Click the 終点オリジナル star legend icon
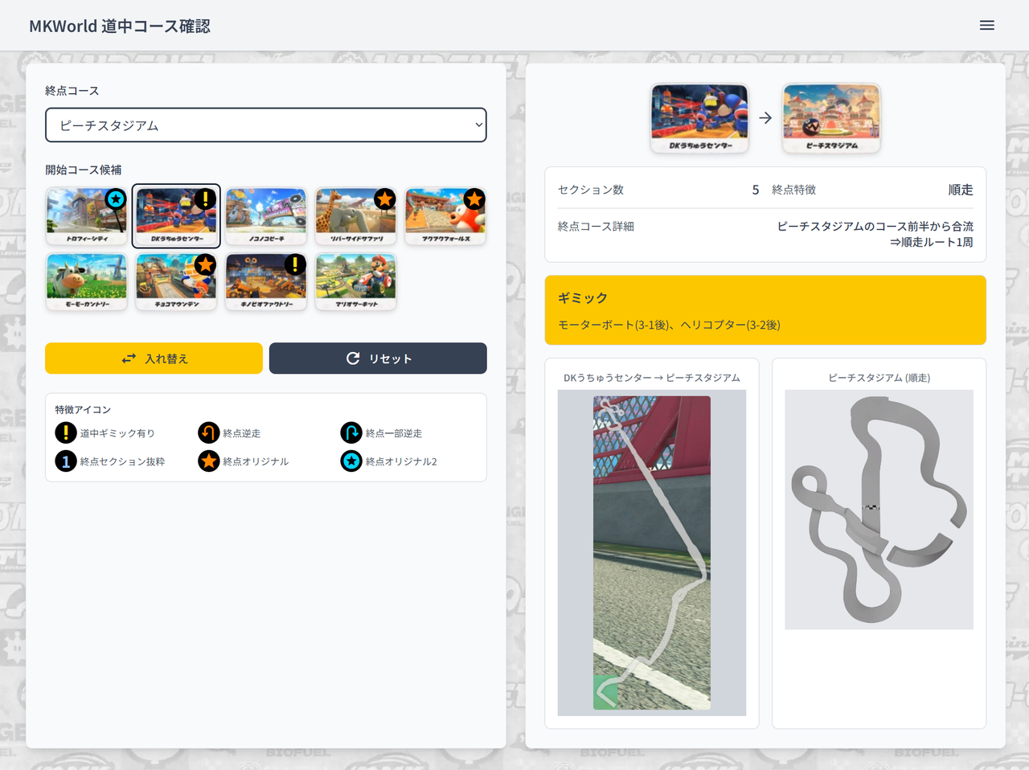 point(207,461)
